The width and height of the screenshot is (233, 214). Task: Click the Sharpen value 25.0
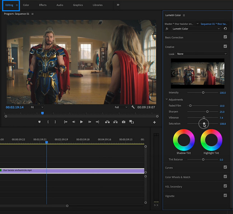[x=222, y=112]
